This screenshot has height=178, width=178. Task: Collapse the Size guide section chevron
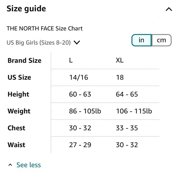point(169,9)
